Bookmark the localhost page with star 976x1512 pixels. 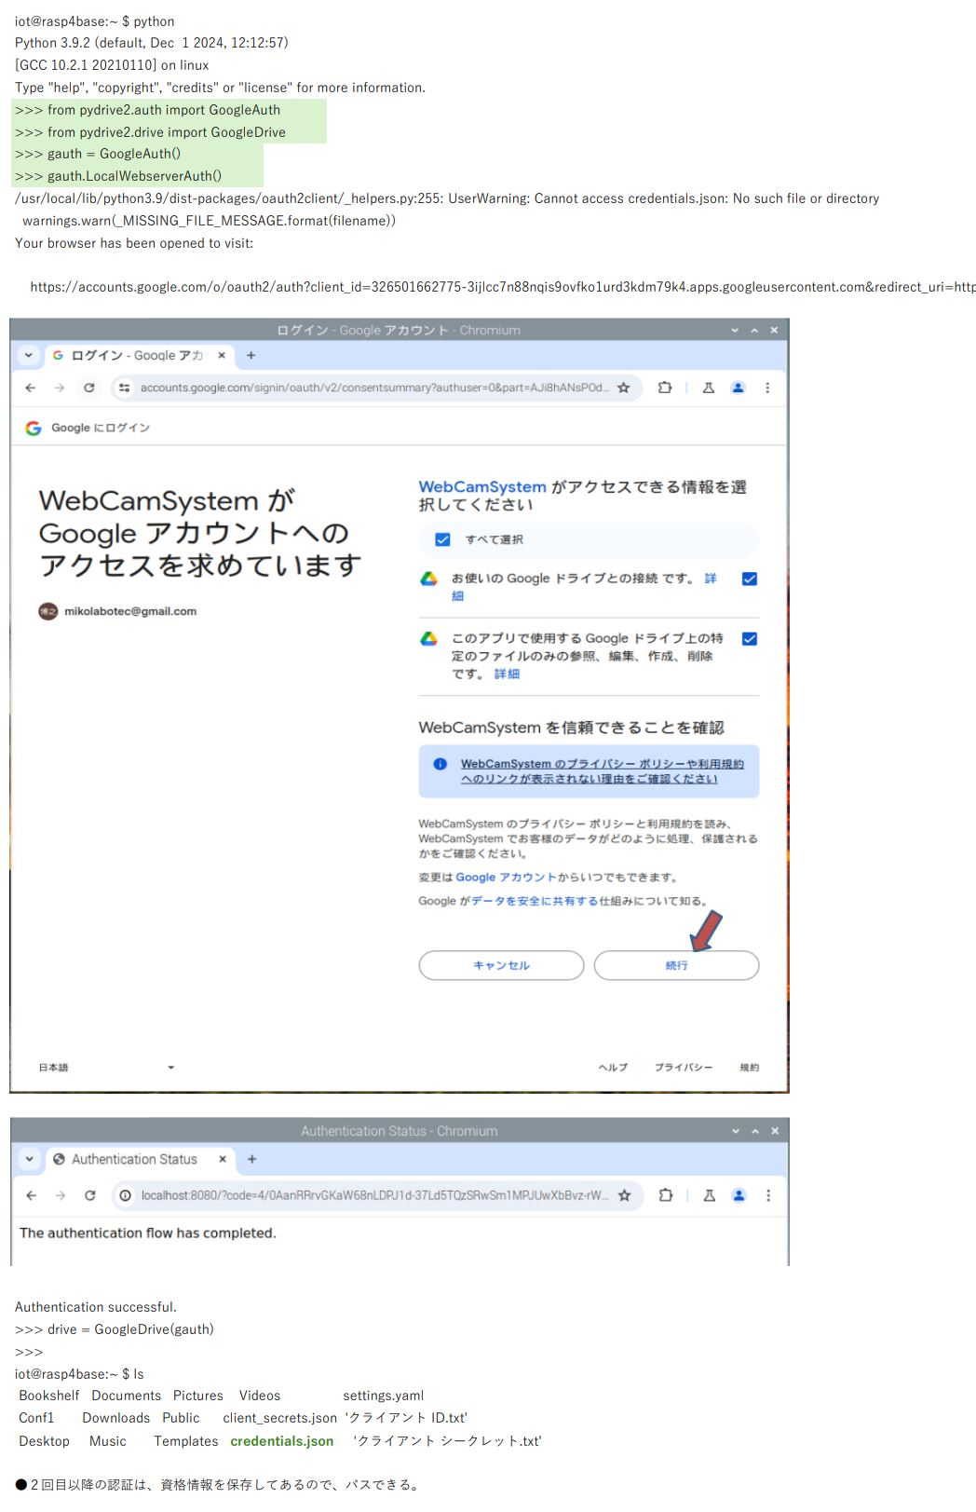point(625,1195)
